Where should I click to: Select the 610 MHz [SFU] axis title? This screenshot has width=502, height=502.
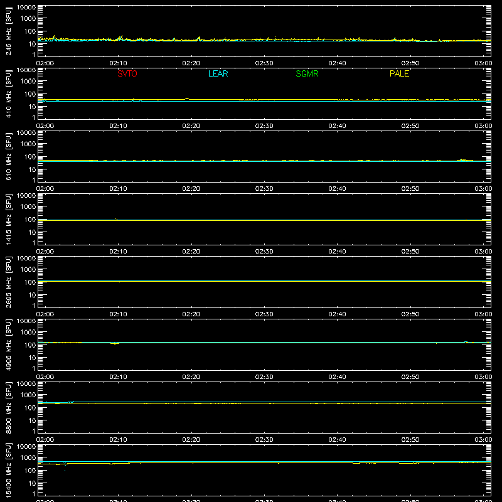8,156
